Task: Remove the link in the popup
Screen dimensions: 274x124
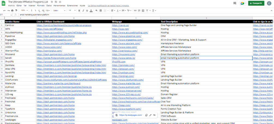Action: click(x=154, y=115)
